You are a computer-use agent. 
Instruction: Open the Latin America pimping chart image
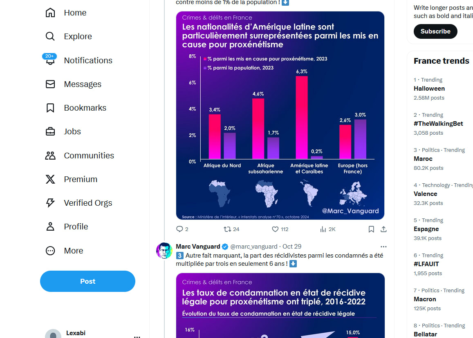click(280, 116)
